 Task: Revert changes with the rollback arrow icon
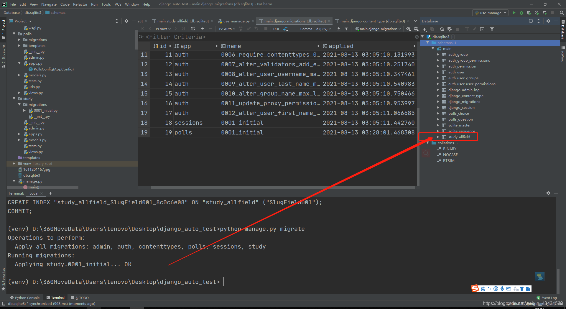tap(256, 29)
